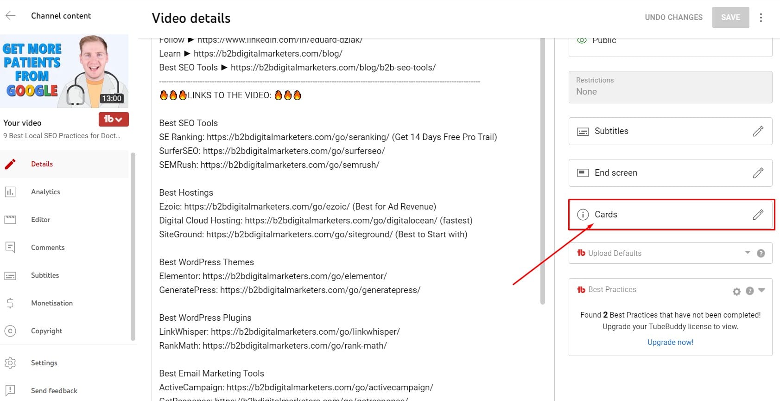This screenshot has width=780, height=401.
Task: Click the Subtitles panel caption icon
Action: [x=583, y=132]
